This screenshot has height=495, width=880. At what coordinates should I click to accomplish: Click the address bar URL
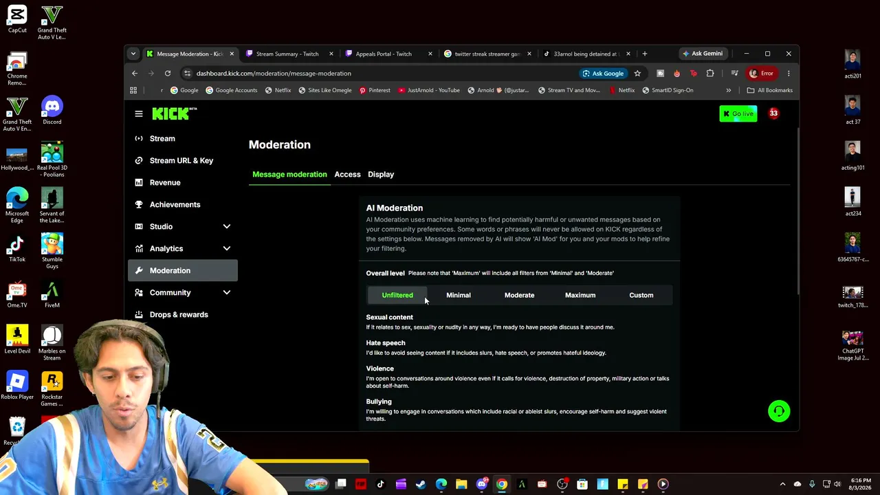pos(274,74)
